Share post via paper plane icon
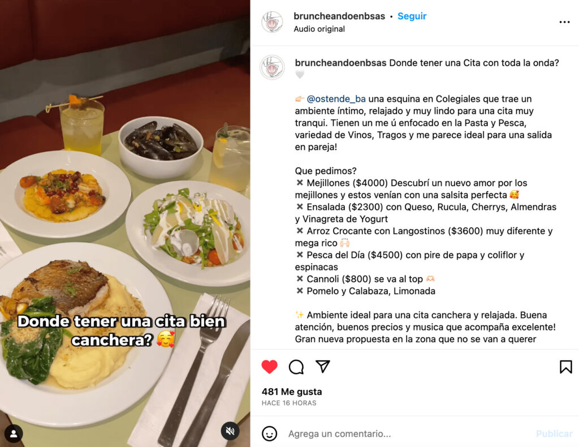Screen dimensions: 579x447 pos(323,367)
